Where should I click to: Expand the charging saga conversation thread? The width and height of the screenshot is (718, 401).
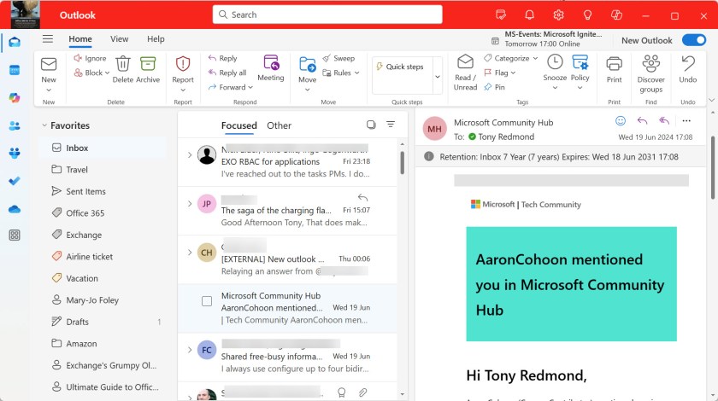click(190, 203)
